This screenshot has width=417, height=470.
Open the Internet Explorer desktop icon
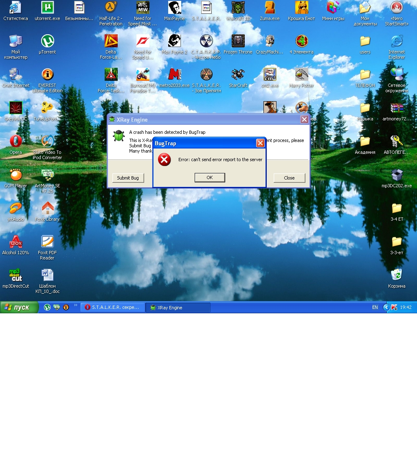click(x=397, y=47)
